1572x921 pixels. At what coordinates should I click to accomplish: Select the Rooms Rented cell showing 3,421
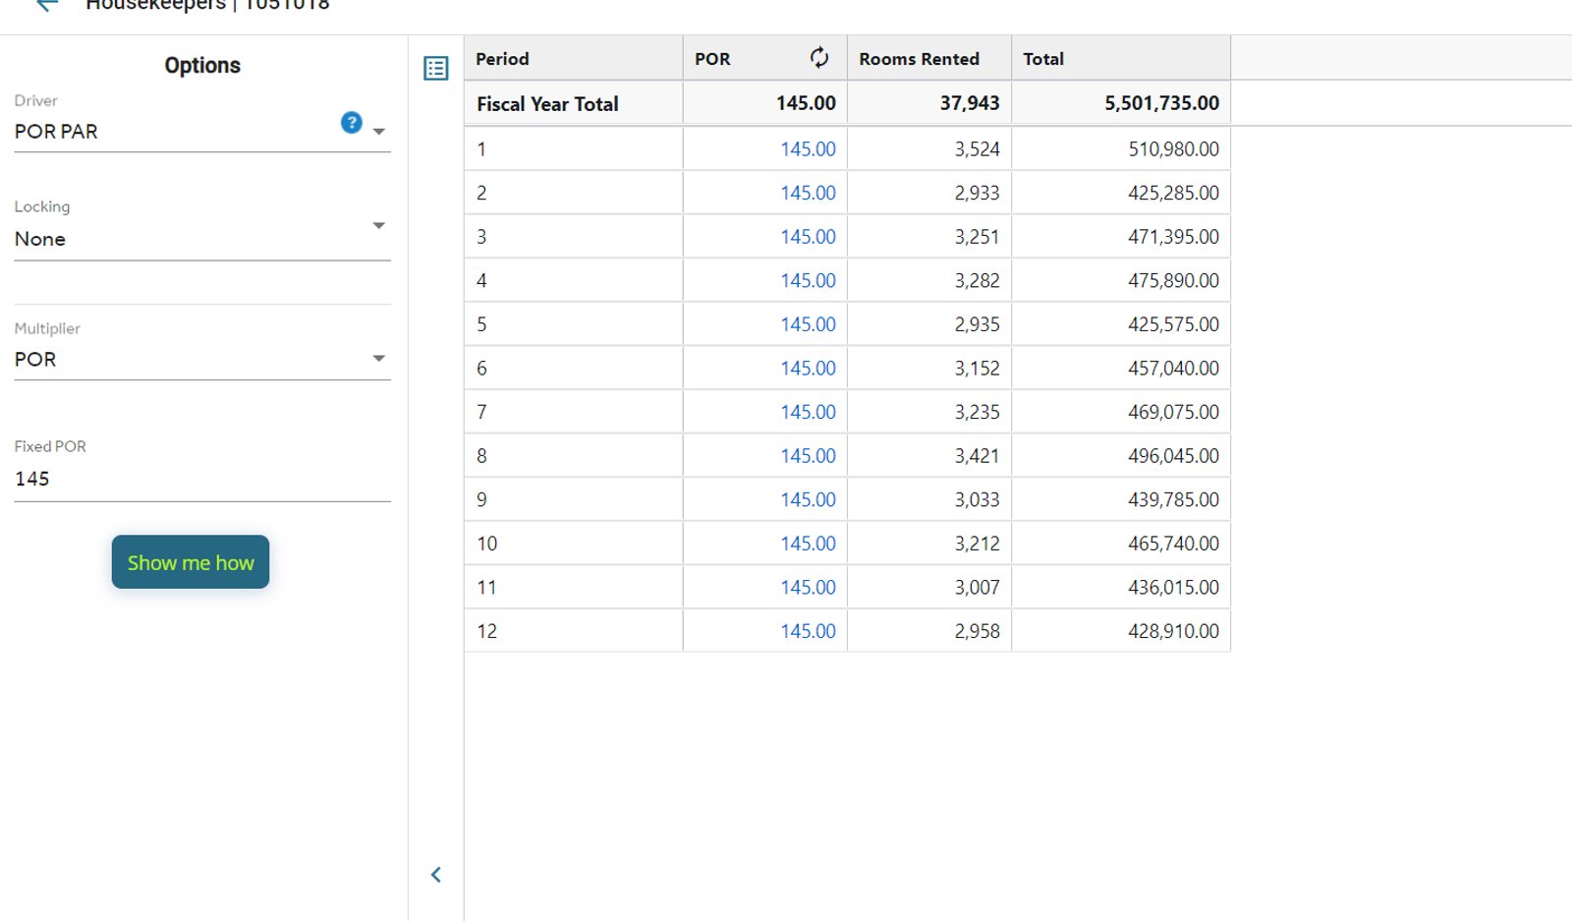929,456
